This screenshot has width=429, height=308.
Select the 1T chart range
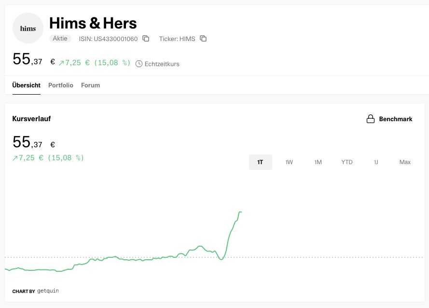coord(261,162)
